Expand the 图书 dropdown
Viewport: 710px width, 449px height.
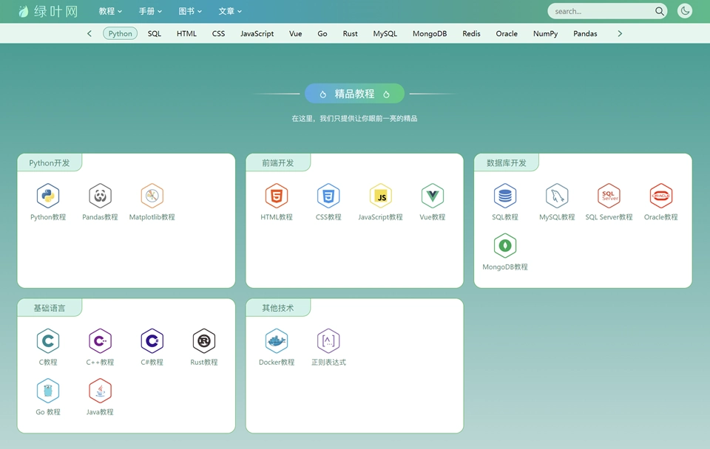click(x=189, y=11)
